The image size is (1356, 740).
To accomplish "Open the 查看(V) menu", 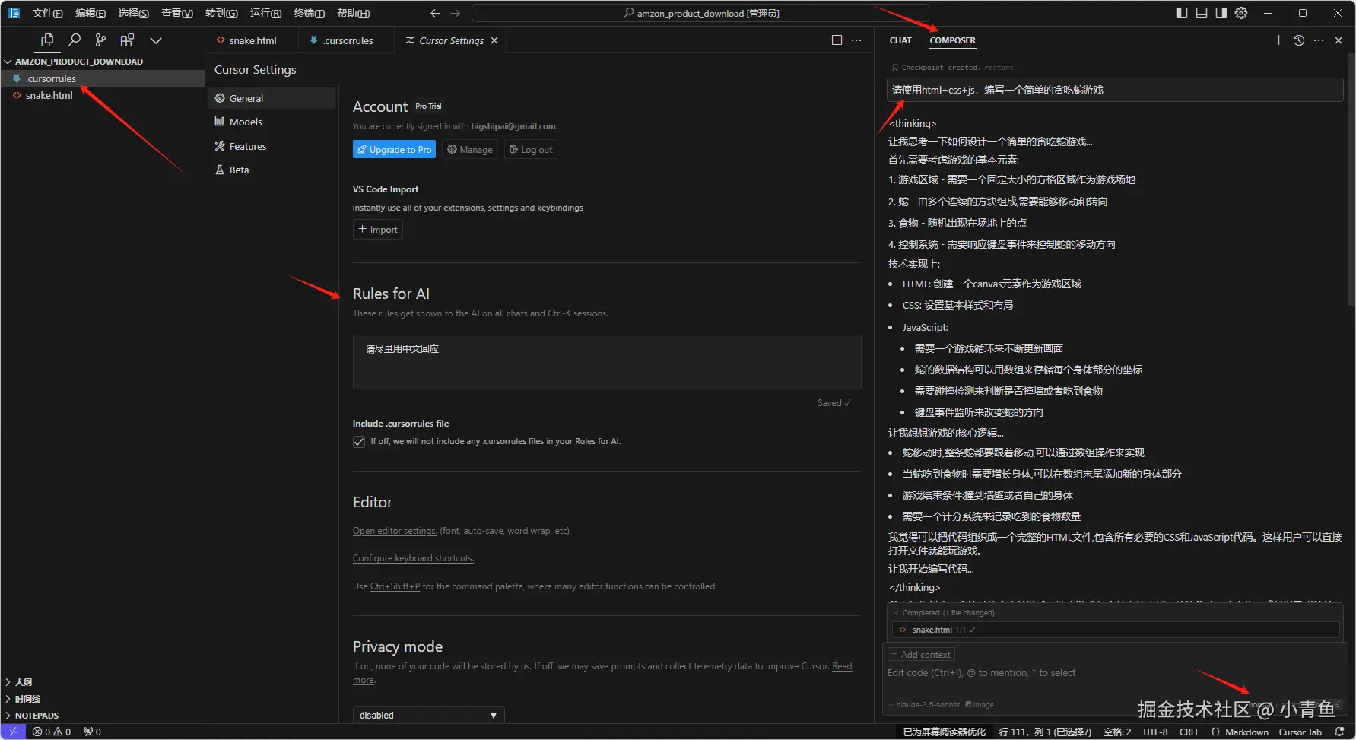I will click(177, 13).
